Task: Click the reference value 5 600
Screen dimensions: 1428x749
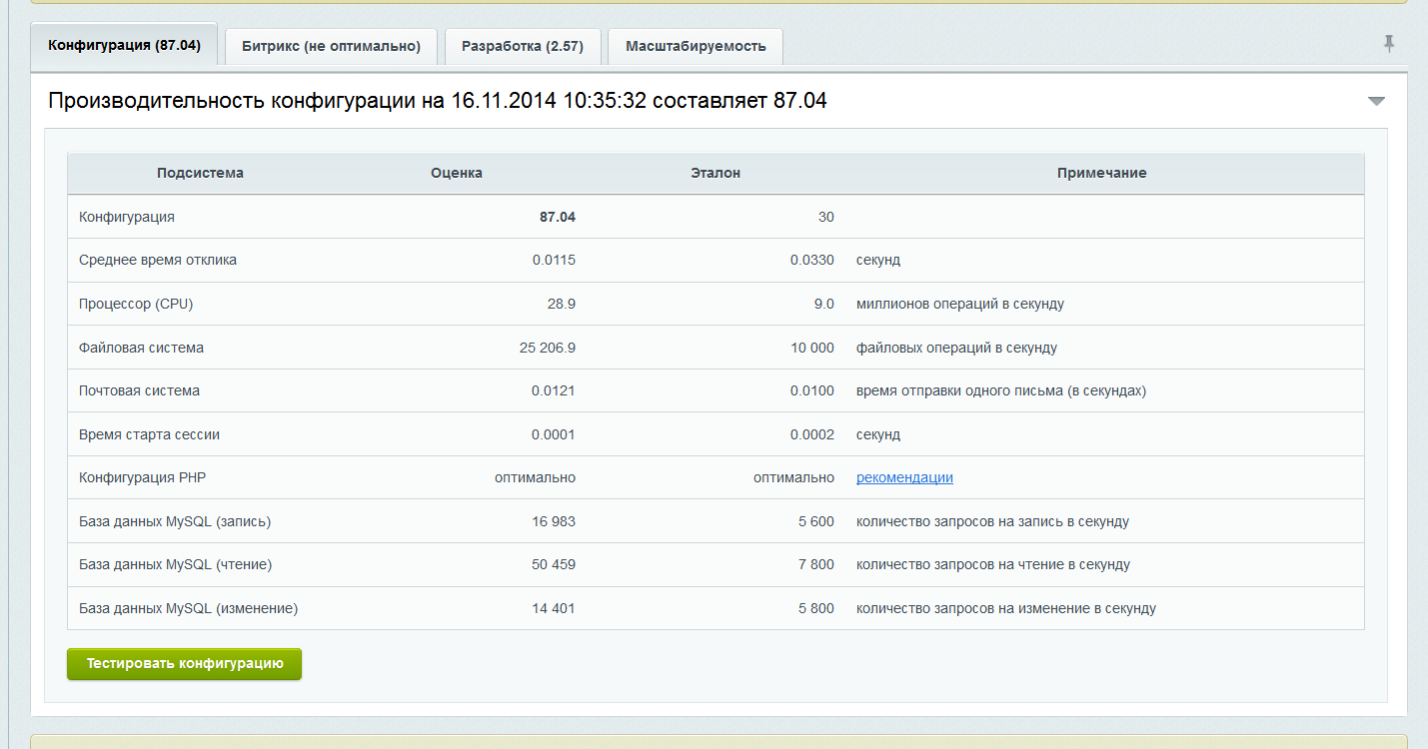Action: 816,521
